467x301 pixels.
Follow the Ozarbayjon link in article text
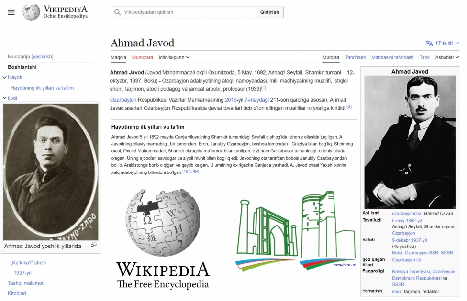[123, 100]
